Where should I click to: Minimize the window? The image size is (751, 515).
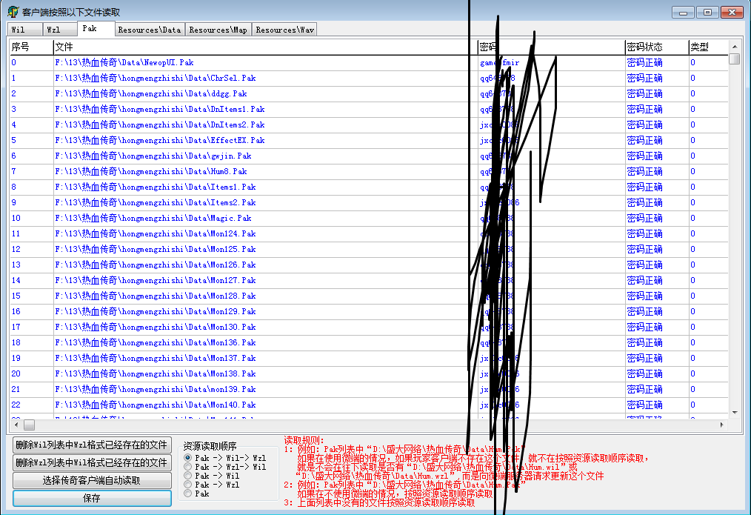pyautogui.click(x=684, y=13)
